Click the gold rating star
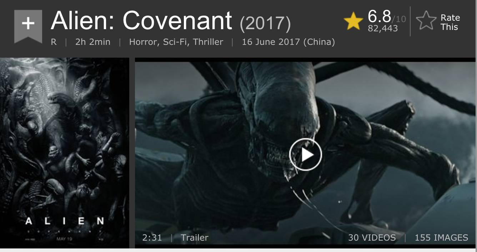The image size is (477, 252). (x=353, y=21)
